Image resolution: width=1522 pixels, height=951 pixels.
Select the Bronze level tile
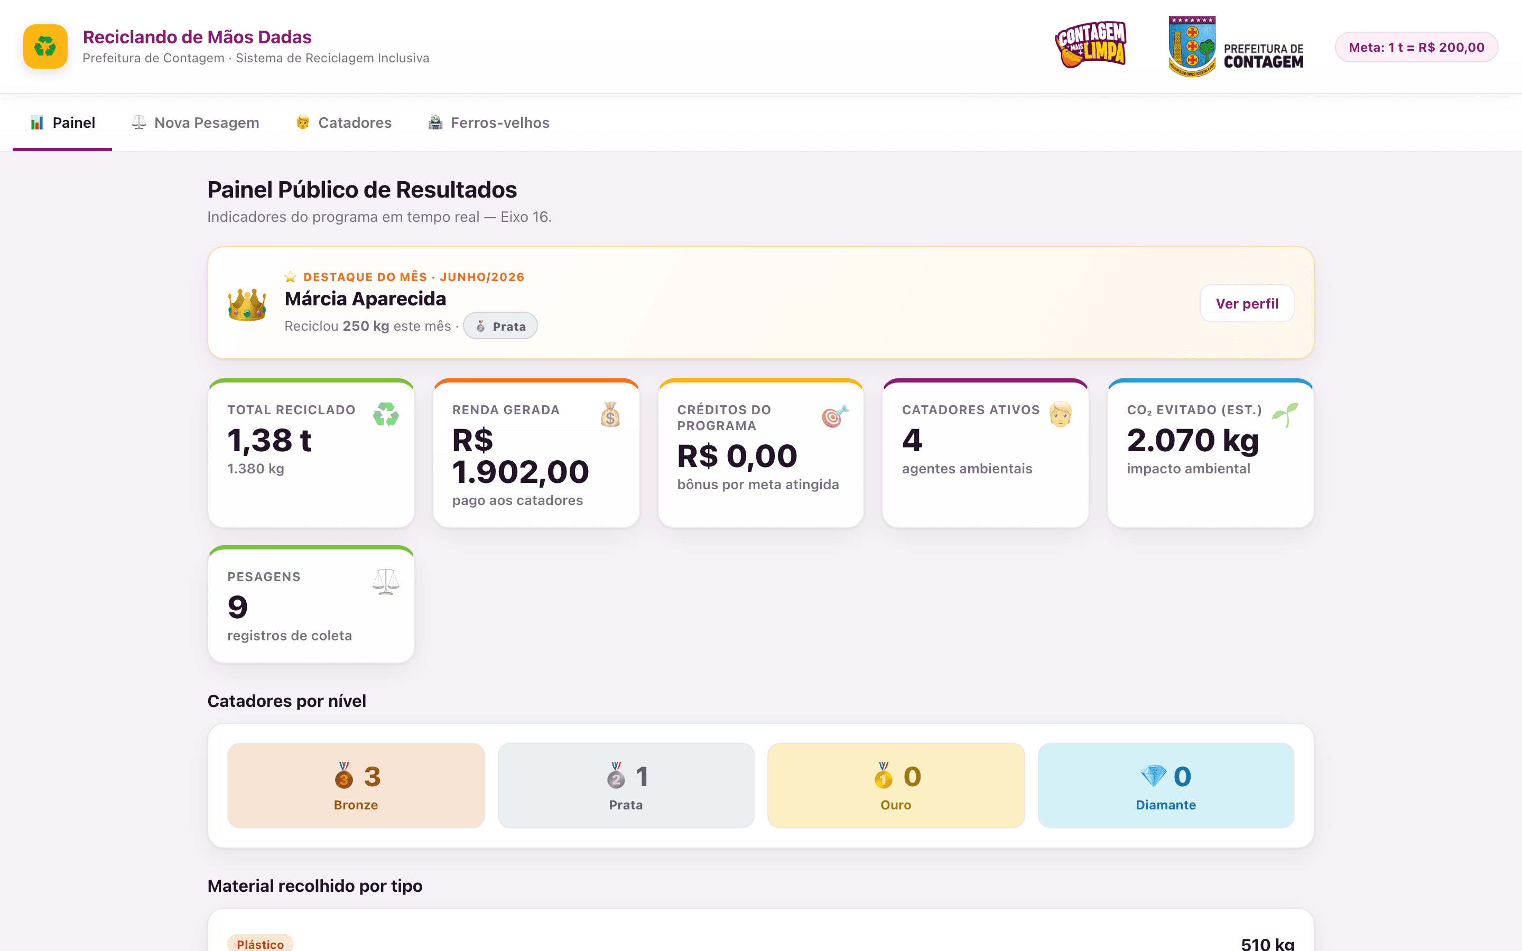[x=356, y=786]
